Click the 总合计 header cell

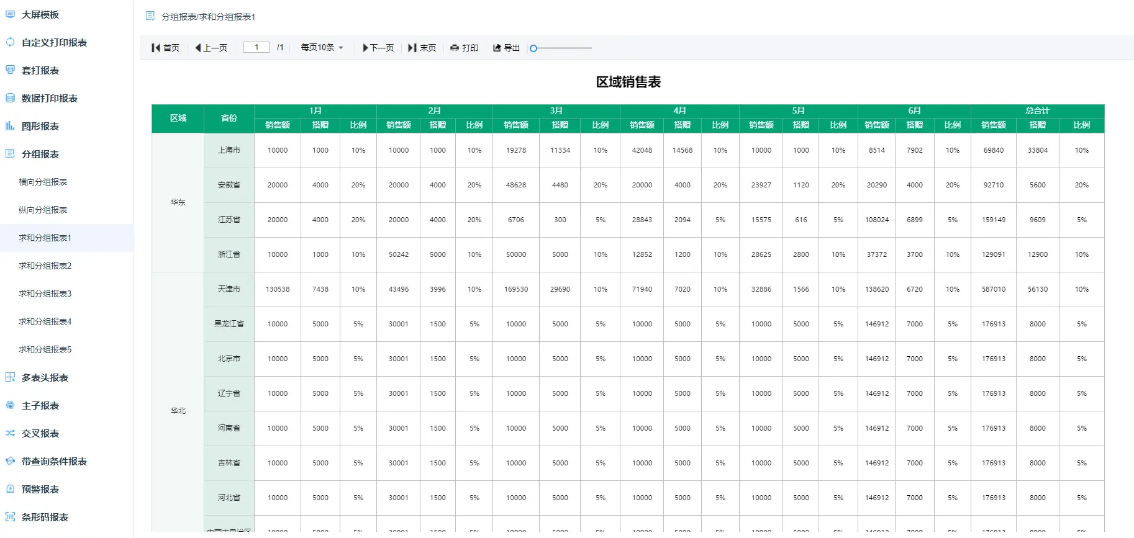[1038, 111]
